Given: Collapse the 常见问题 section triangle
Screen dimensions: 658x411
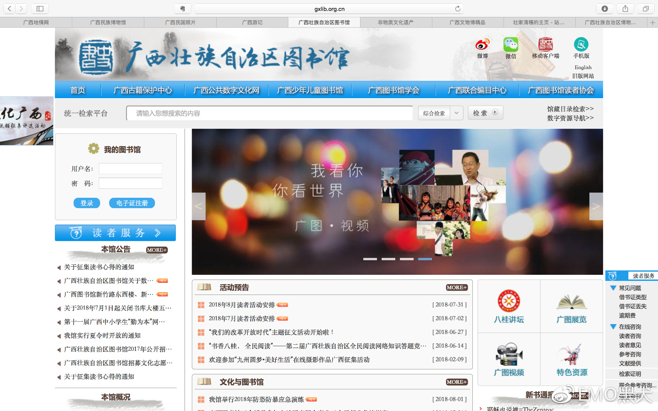Looking at the screenshot, I should point(613,288).
